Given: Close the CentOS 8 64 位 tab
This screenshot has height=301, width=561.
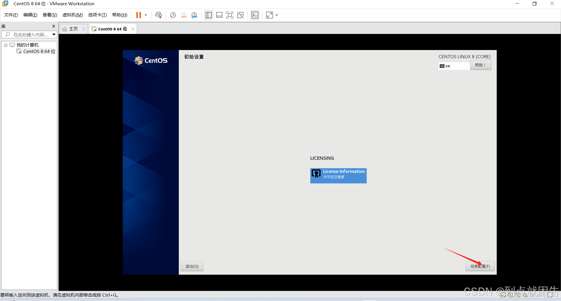Looking at the screenshot, I should pos(133,29).
